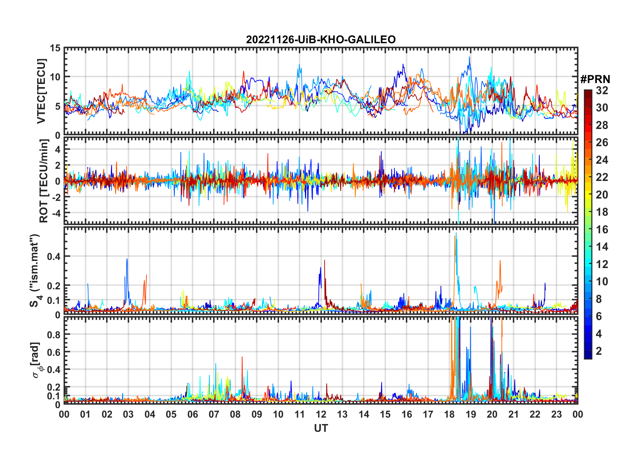The width and height of the screenshot is (642, 449).
Task: Click the plot title 20221126-UiB-KHO-GALILEO
Action: (x=321, y=40)
